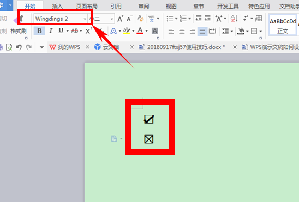Toggle italic formatting

click(51, 31)
